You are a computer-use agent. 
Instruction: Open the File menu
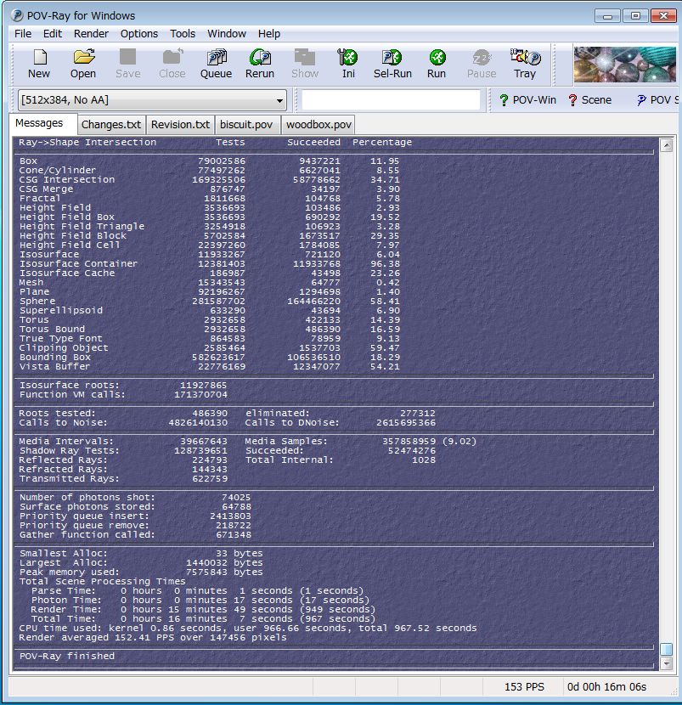pos(22,34)
